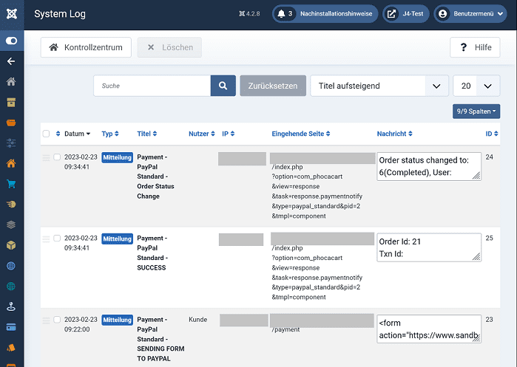Click the Kontrollzentrum button
Image resolution: width=517 pixels, height=367 pixels.
pyautogui.click(x=87, y=47)
